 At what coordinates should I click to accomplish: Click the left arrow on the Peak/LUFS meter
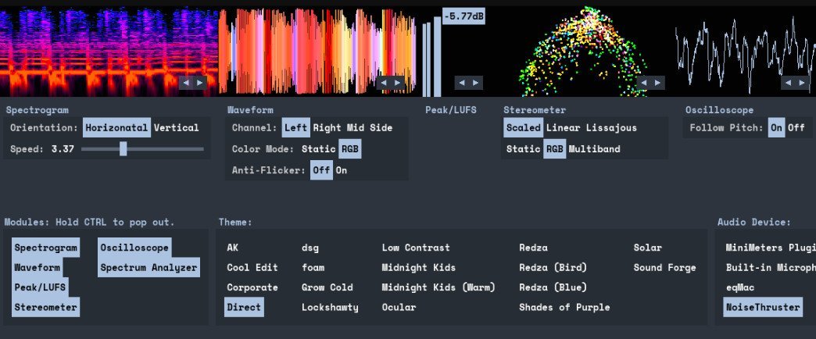pyautogui.click(x=462, y=82)
